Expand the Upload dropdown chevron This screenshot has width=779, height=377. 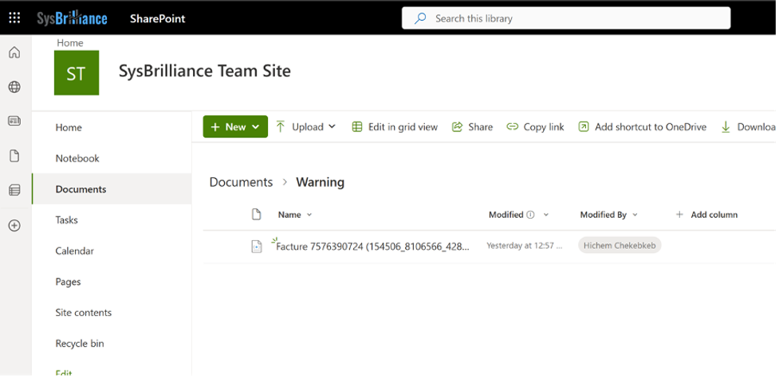click(332, 126)
